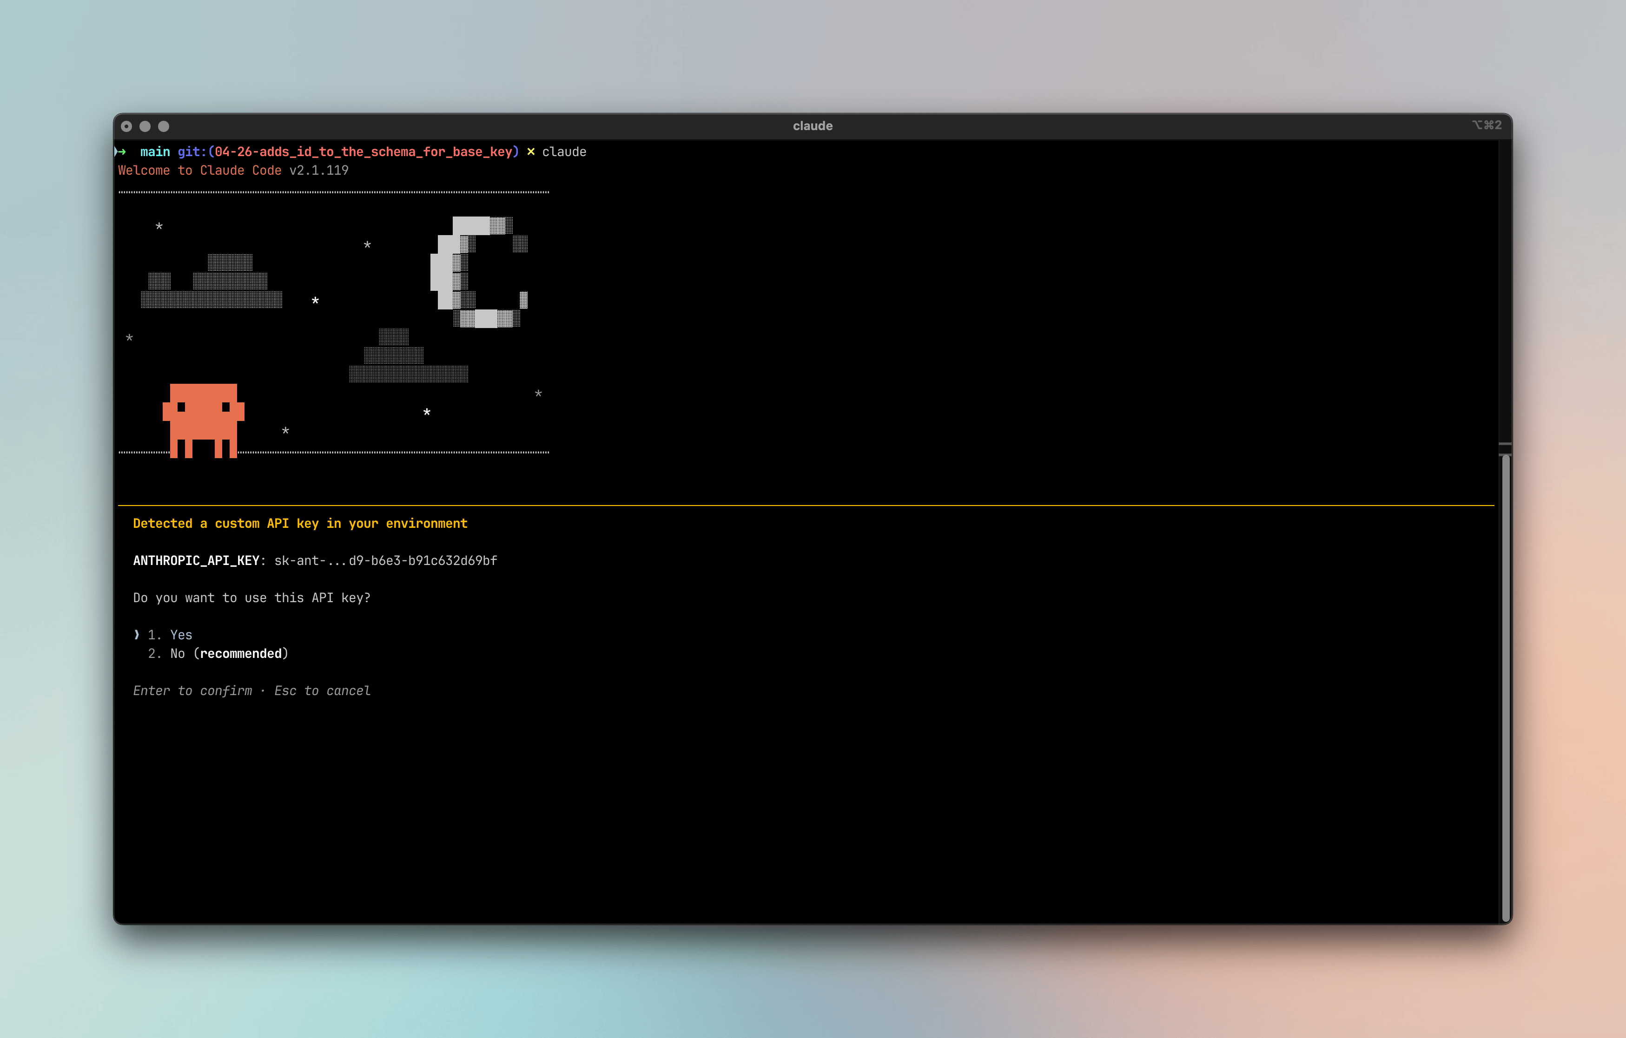Screen dimensions: 1626x1038
Task: Click the 'claude' window title
Action: point(813,126)
